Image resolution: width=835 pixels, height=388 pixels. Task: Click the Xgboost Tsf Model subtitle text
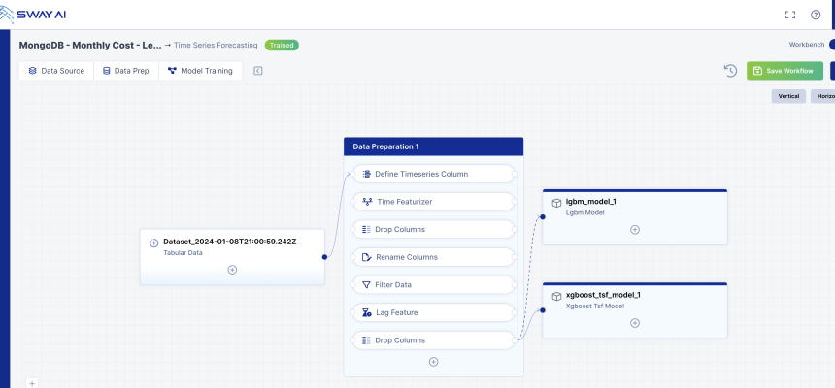pyautogui.click(x=595, y=307)
